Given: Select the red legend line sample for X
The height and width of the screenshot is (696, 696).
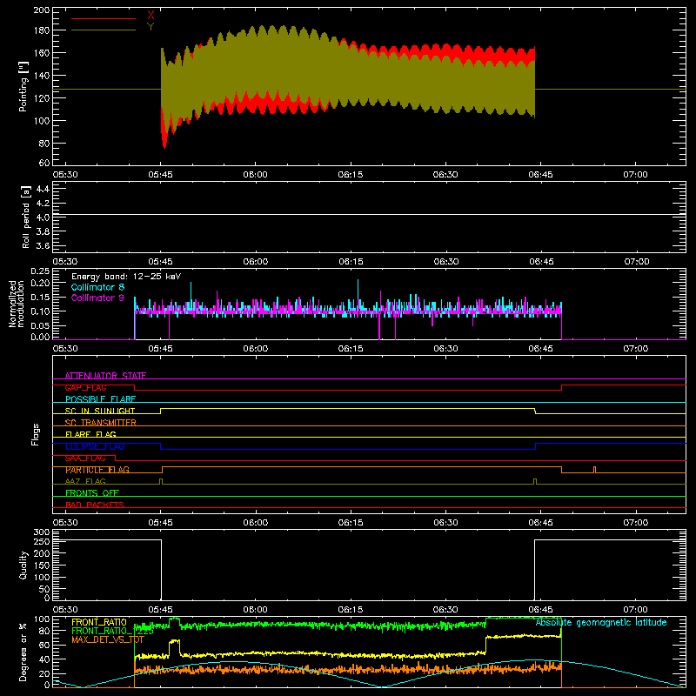Looking at the screenshot, I should (104, 18).
